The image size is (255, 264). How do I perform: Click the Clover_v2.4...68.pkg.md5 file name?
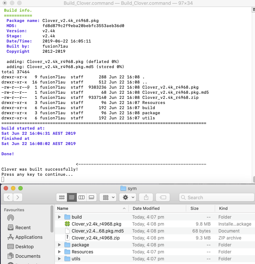98,231
